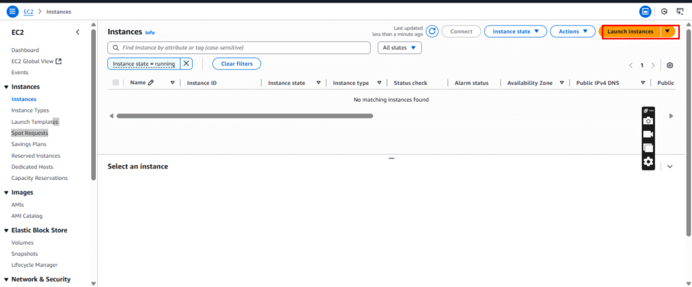Sort by the Name column arrow
Screen dimensions: 692x287
[172, 83]
